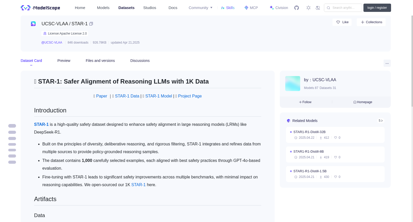Screen dimensions: 413x222
Task: Click the plus icon on Collections
Action: click(x=363, y=22)
